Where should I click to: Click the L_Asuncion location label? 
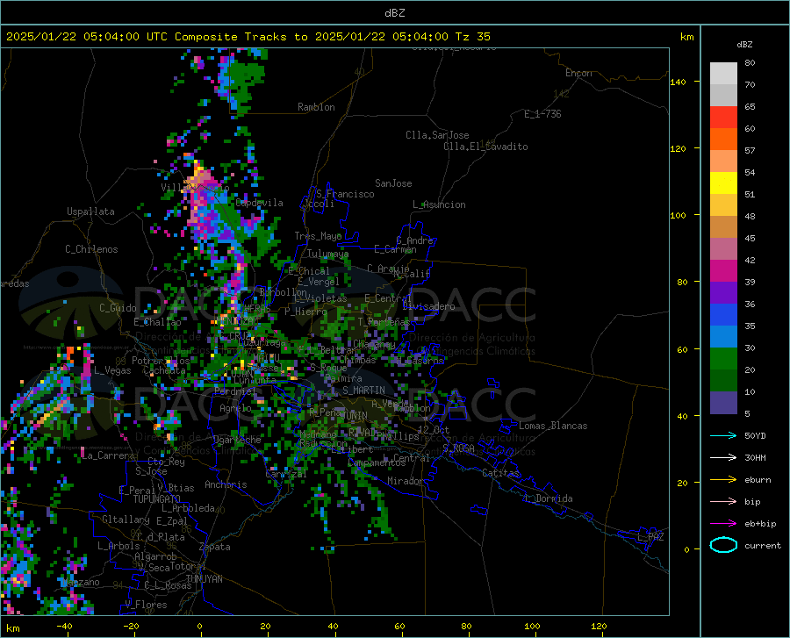pos(439,204)
